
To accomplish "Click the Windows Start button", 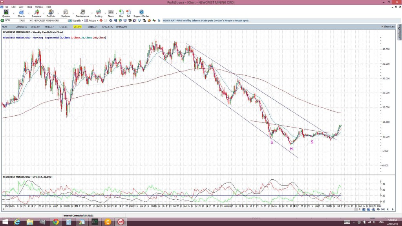I will 5,222.
